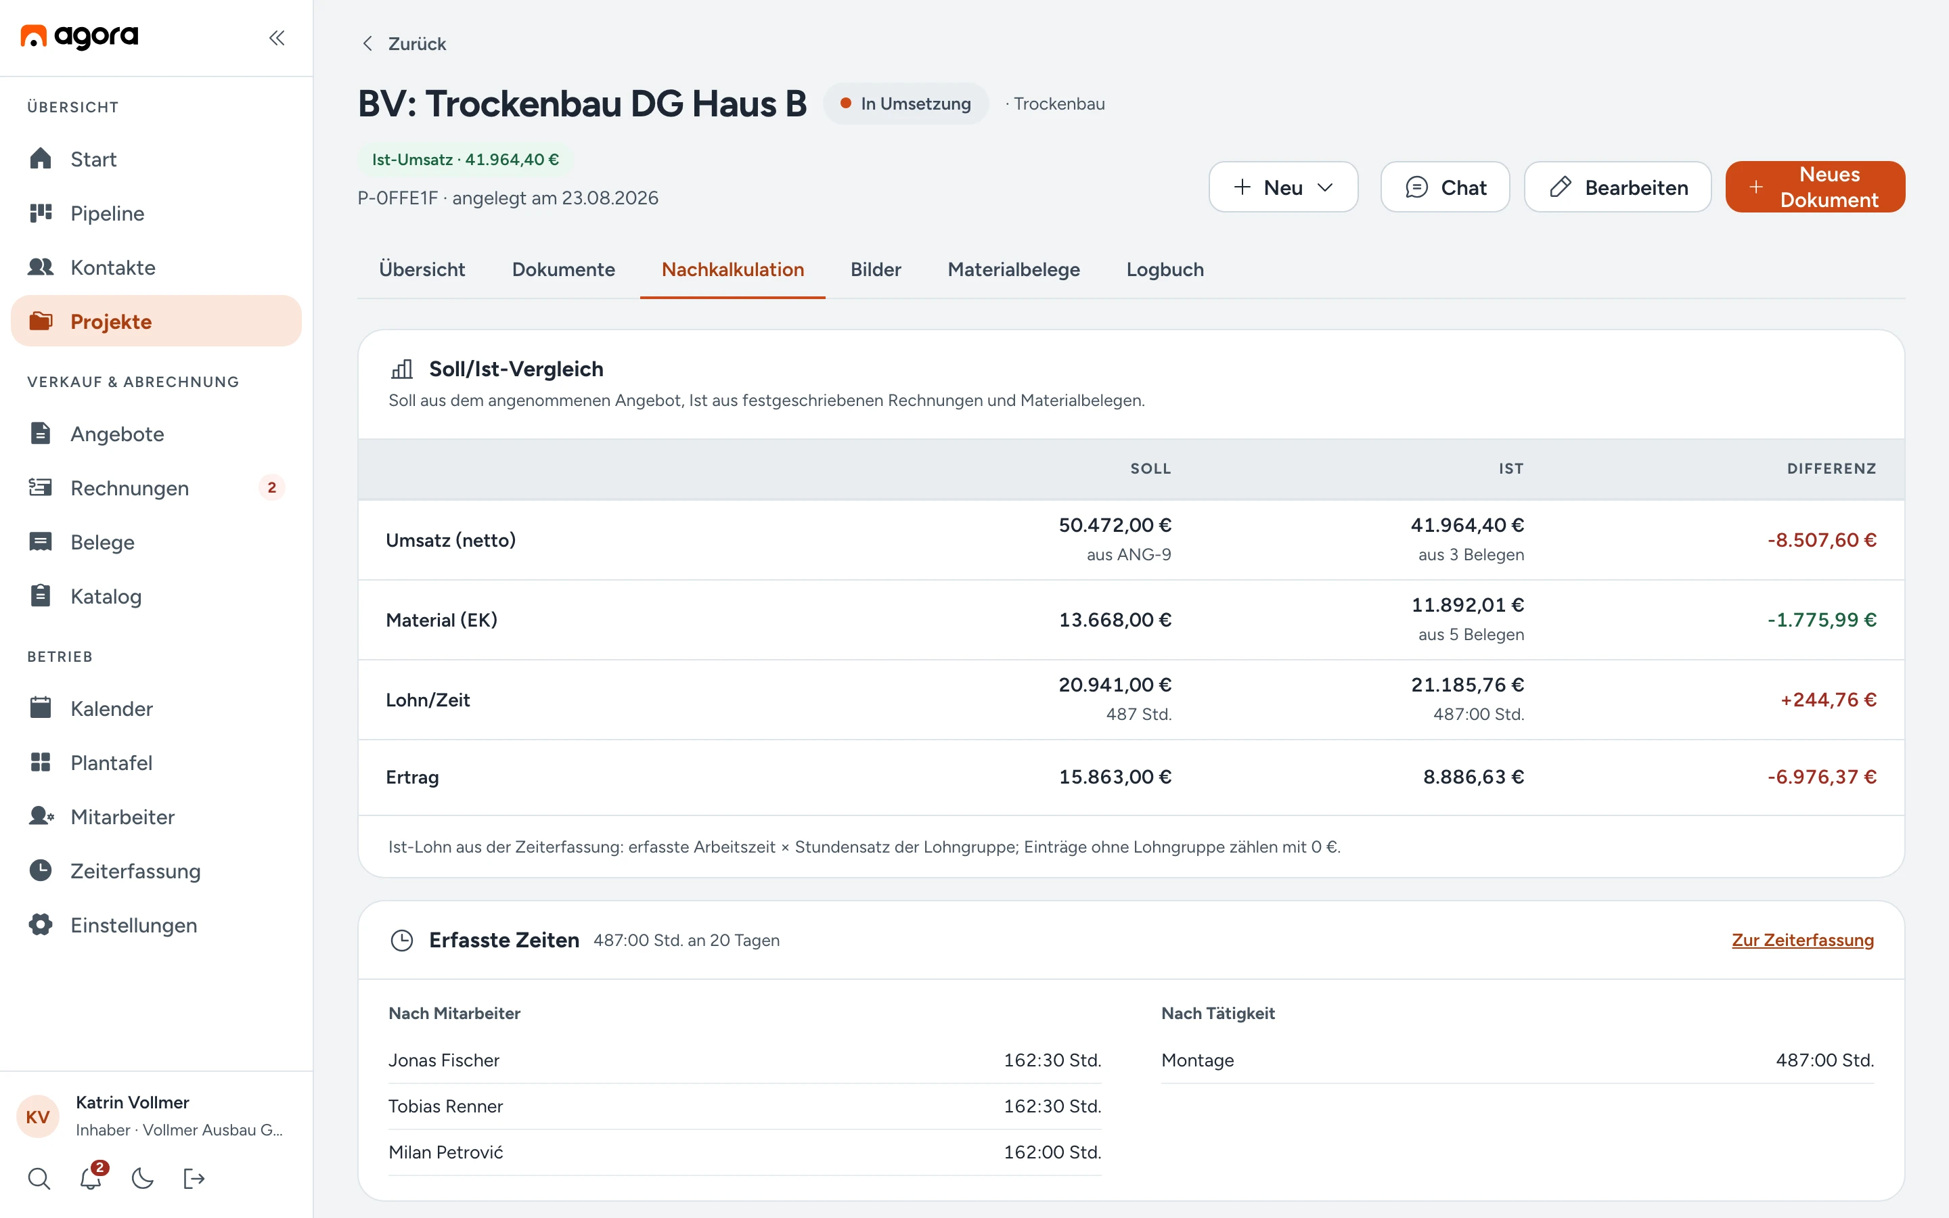Collapse the sidebar with double-chevron icon

click(x=277, y=38)
